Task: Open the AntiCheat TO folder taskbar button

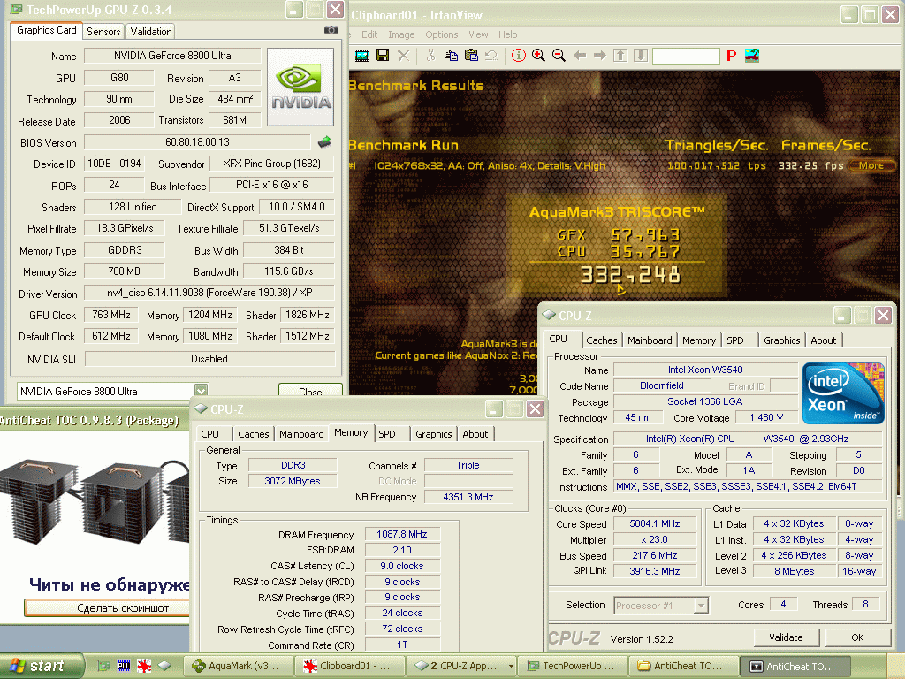Action: [x=683, y=666]
